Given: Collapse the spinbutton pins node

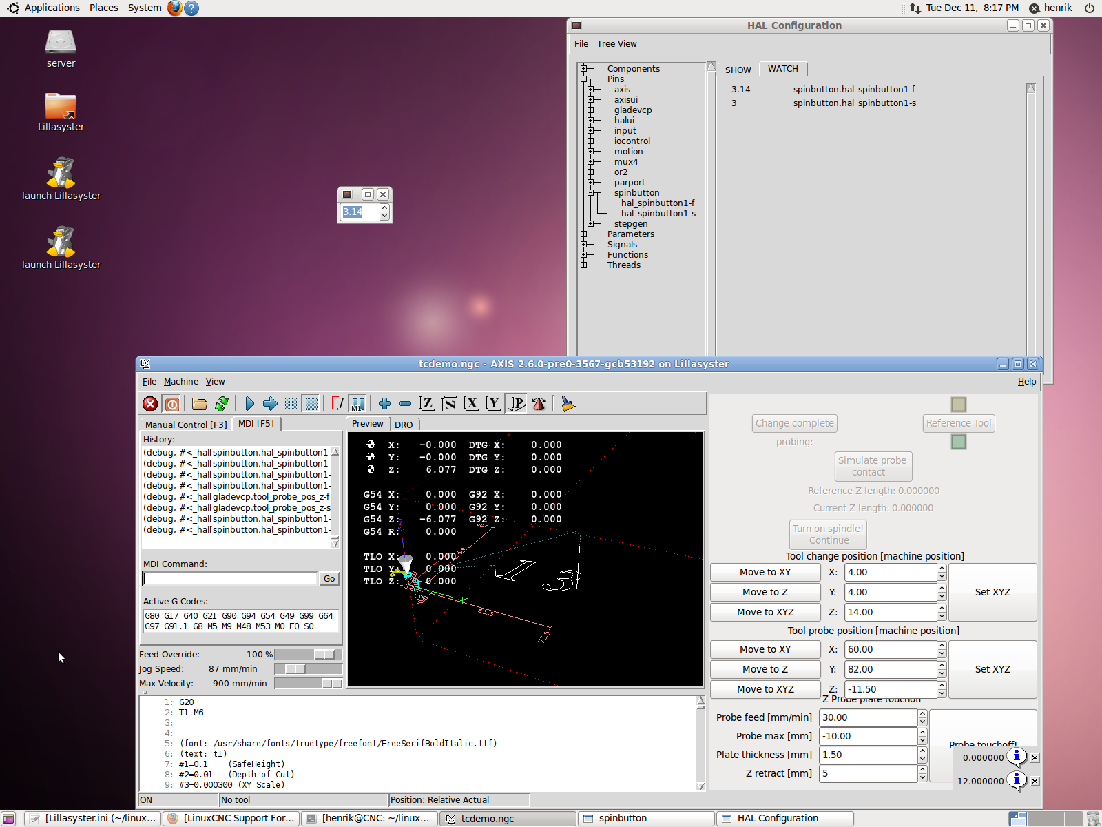Looking at the screenshot, I should coord(591,192).
